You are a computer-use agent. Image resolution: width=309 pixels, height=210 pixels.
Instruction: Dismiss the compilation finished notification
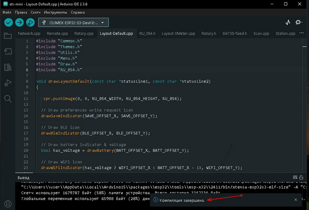pos(296,200)
